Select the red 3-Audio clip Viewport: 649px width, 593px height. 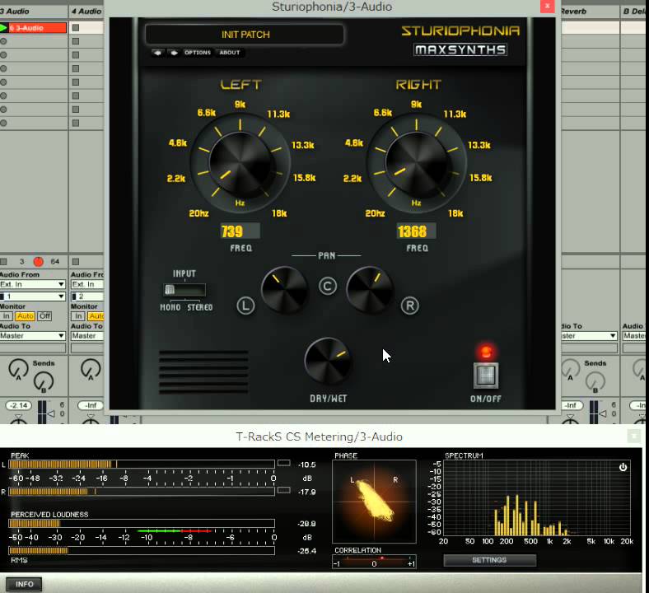click(37, 28)
